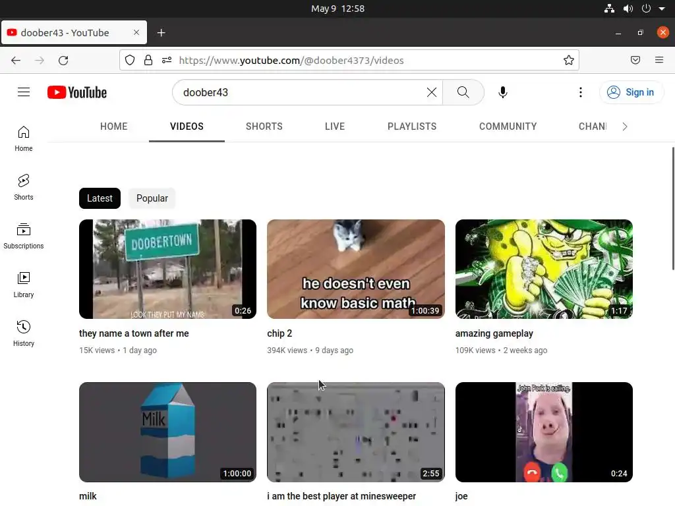Save page to Pocket
This screenshot has height=506, width=675.
click(x=635, y=60)
